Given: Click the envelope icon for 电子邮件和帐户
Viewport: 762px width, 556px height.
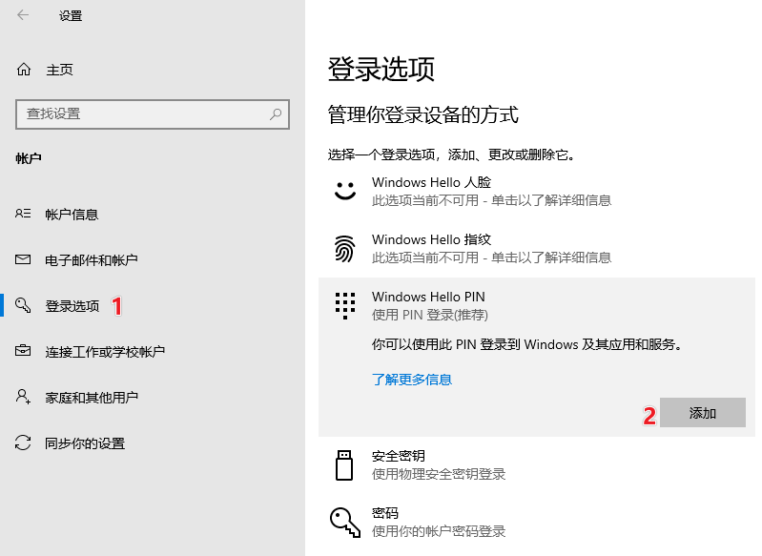Looking at the screenshot, I should click(23, 259).
